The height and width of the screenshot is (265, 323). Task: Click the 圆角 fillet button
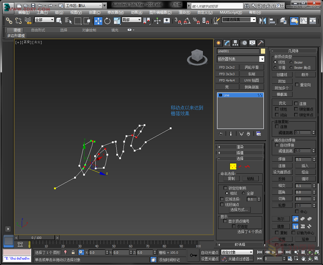(x=282, y=192)
